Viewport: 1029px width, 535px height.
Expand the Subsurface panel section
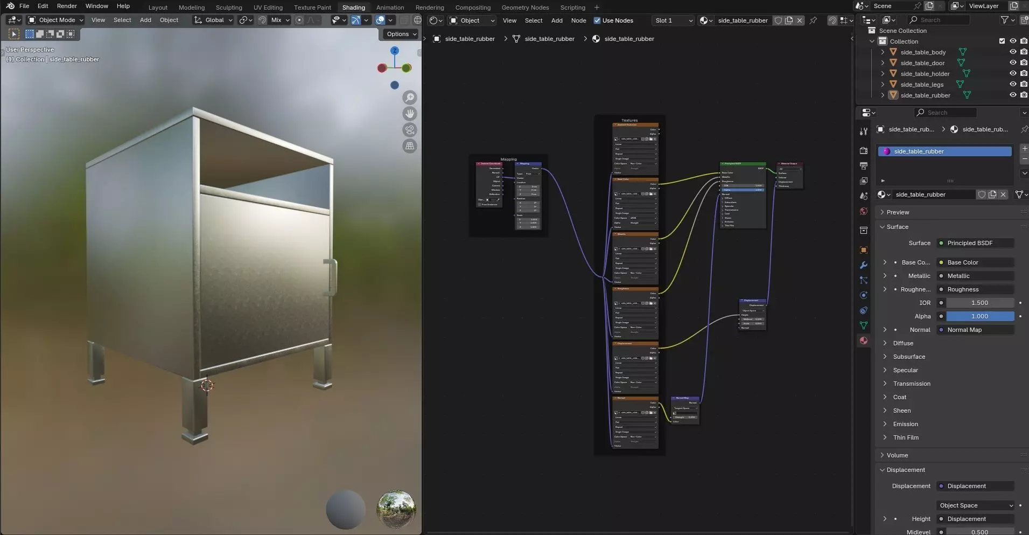909,357
